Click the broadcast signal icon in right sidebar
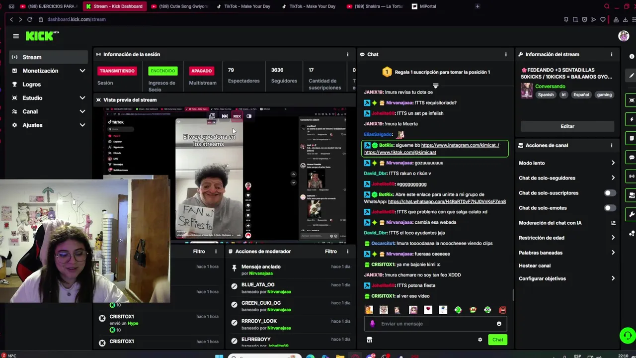The height and width of the screenshot is (358, 636). 632,176
